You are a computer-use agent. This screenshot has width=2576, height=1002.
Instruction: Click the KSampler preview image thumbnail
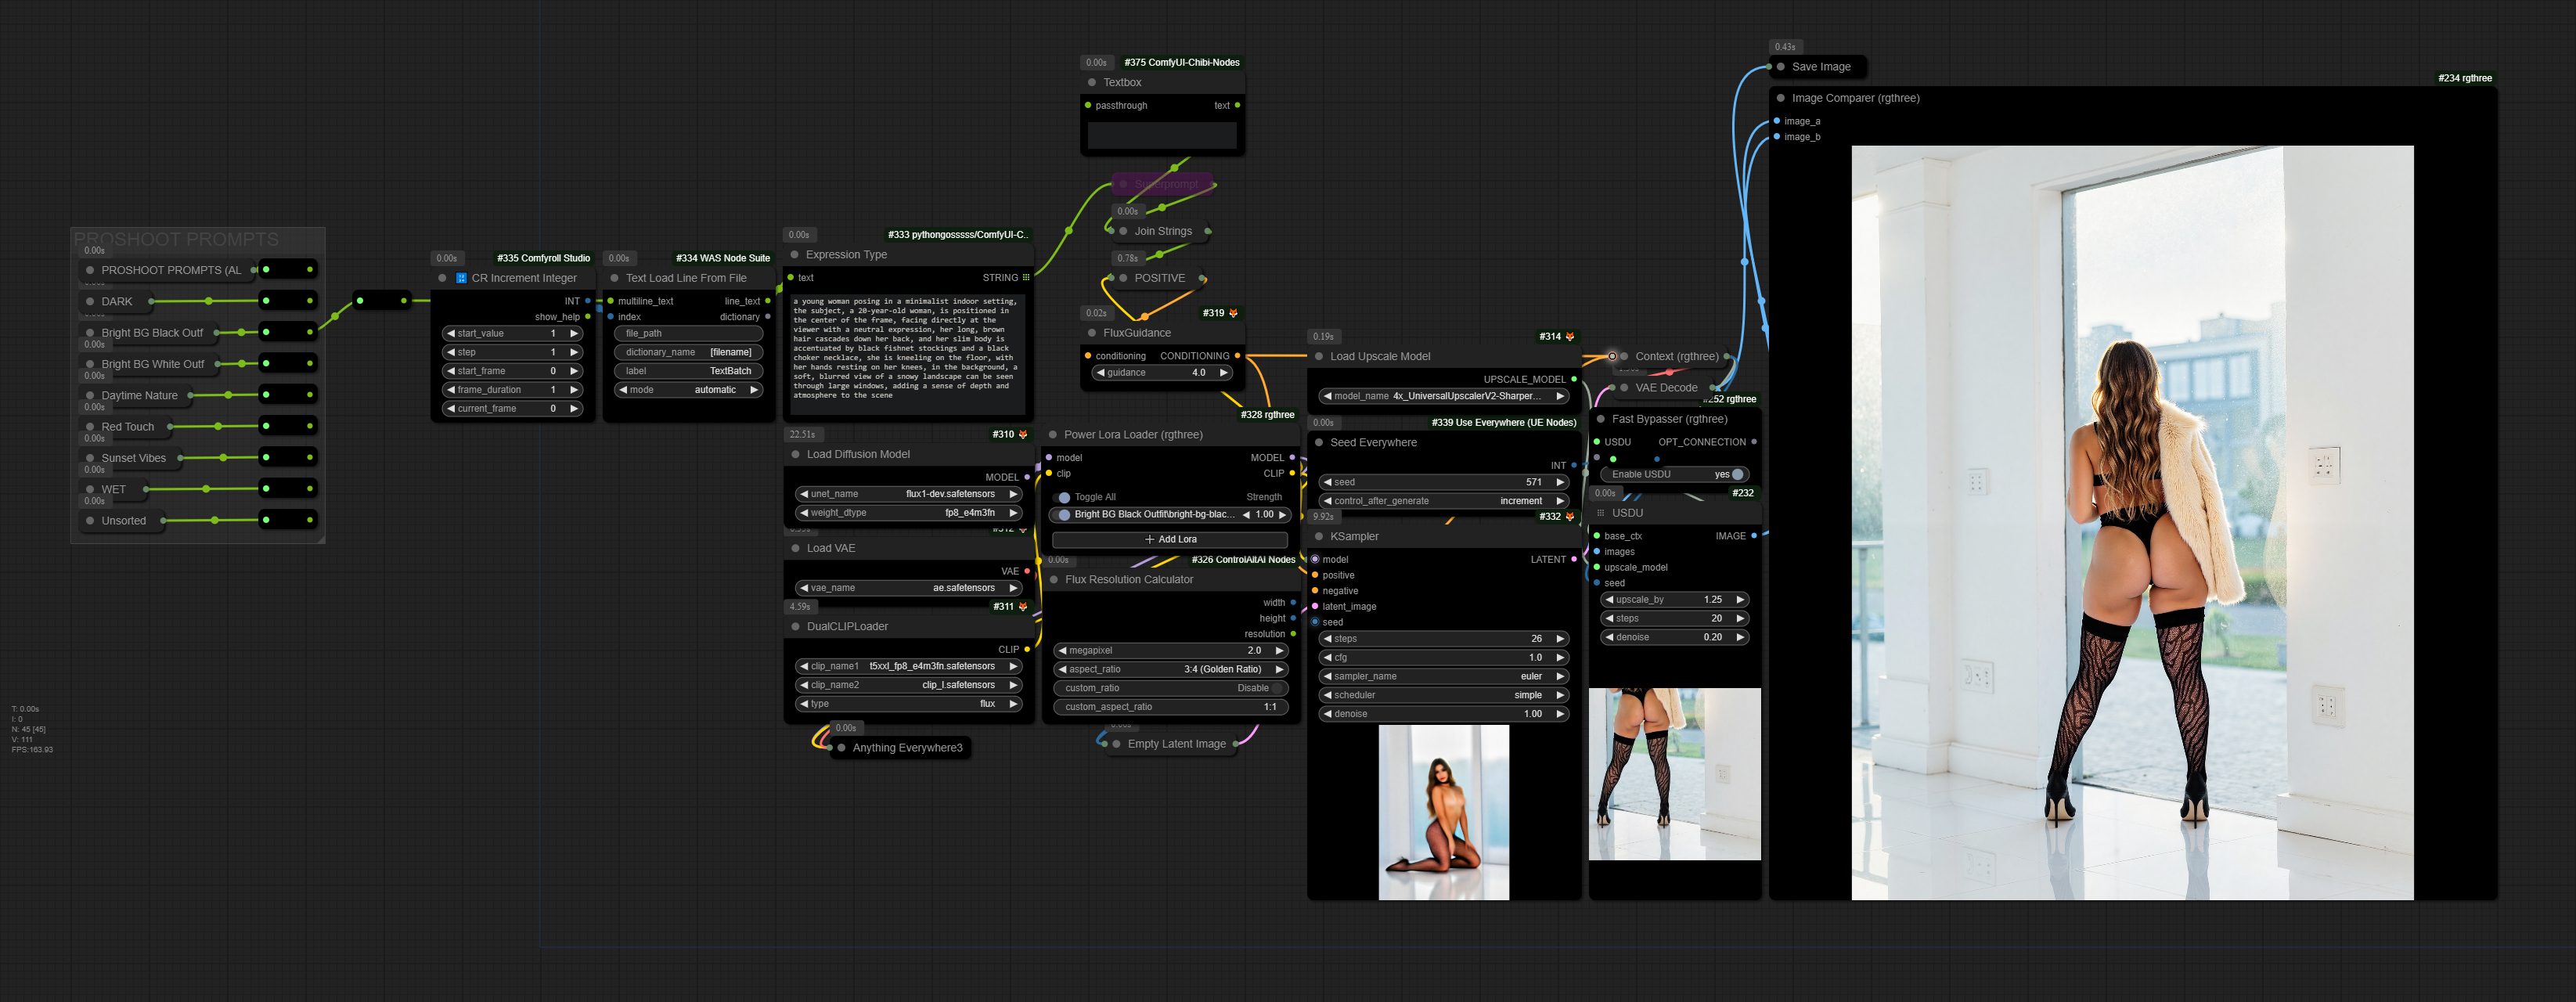point(1443,812)
